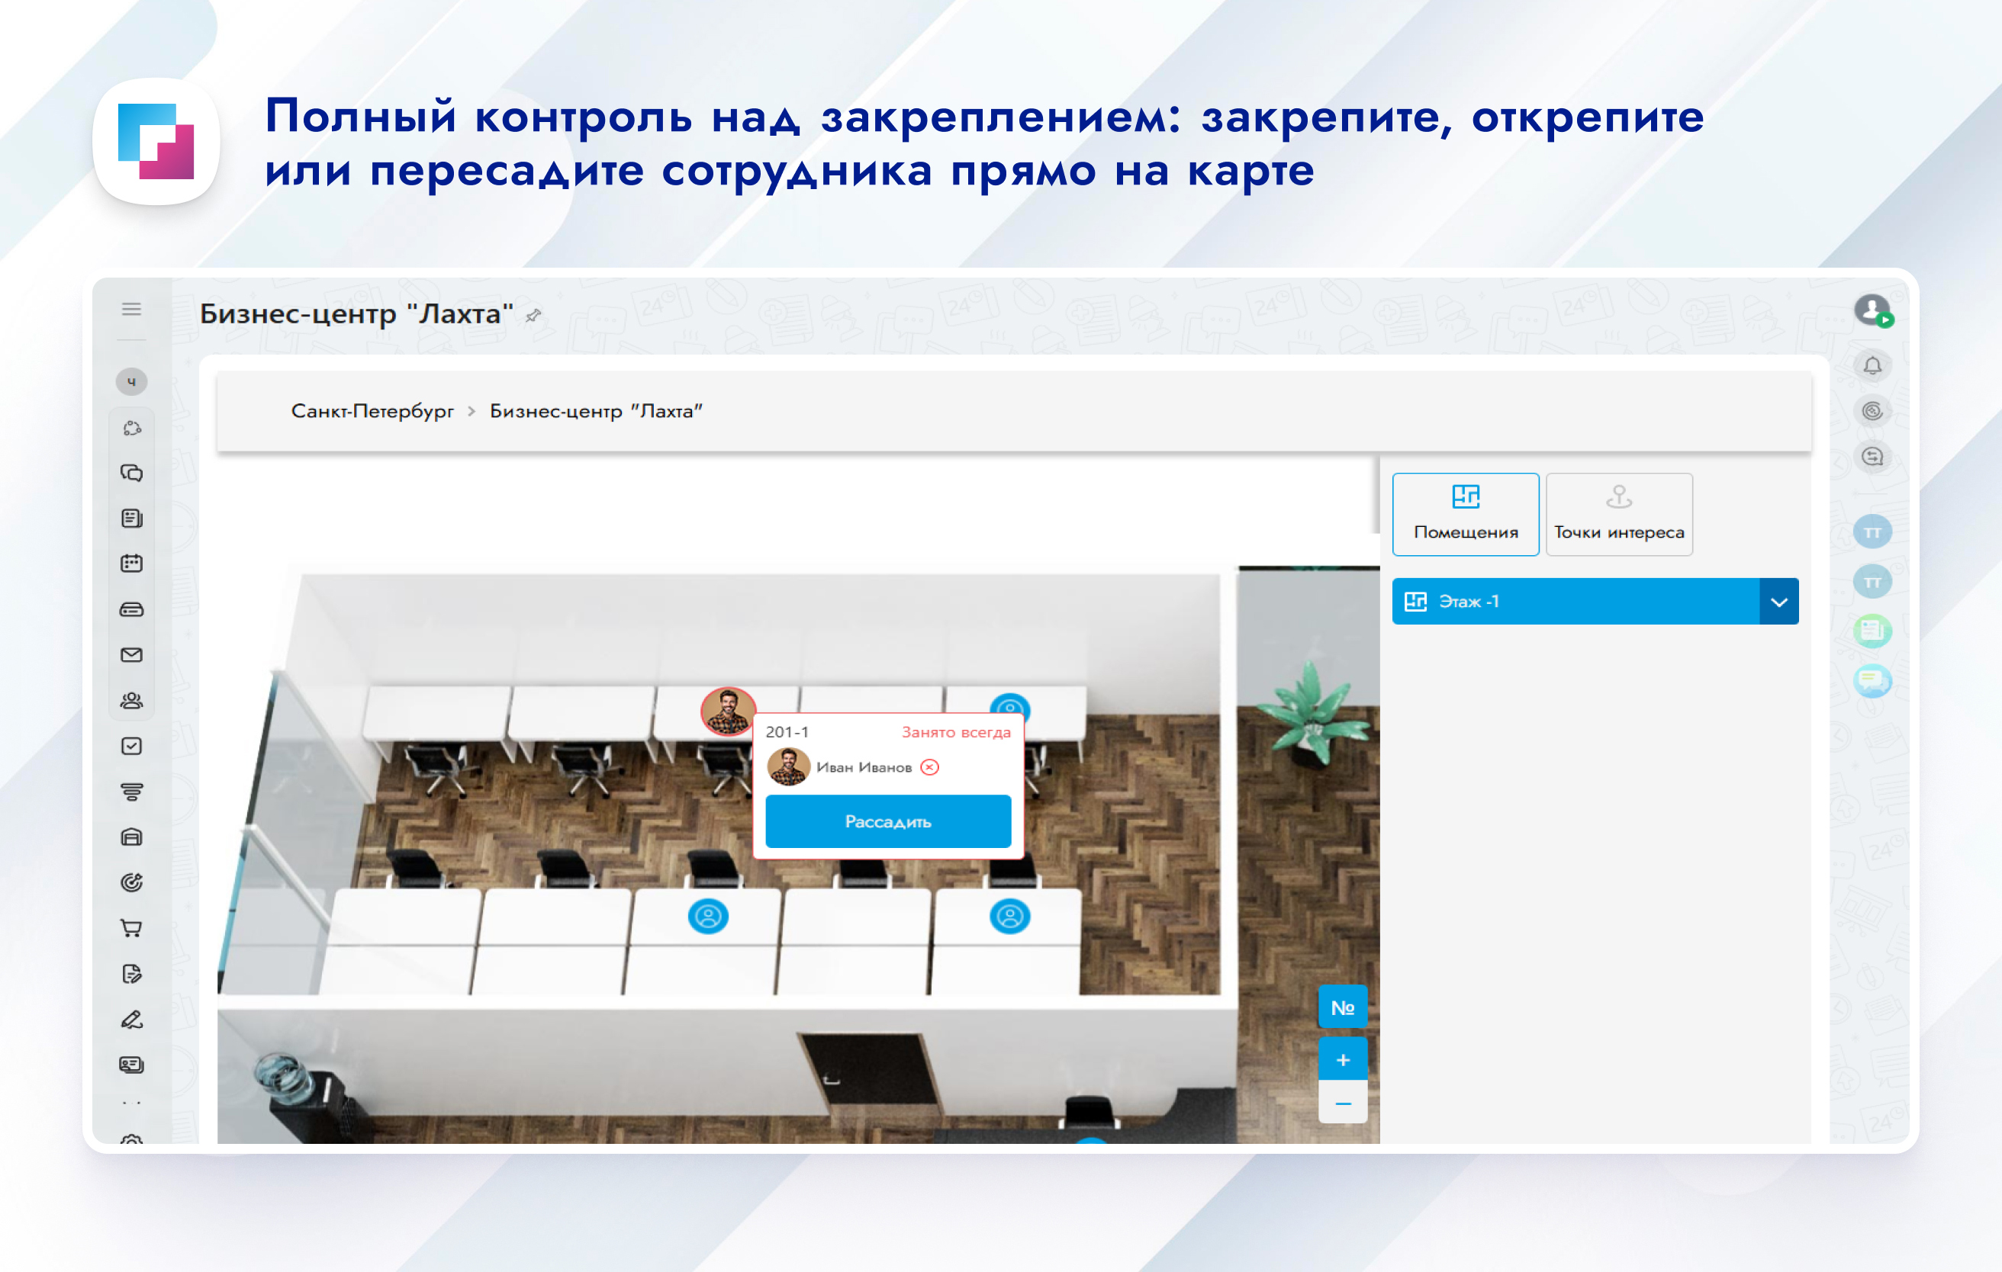Click Иван Иванов's photo marker on the desk
The image size is (2002, 1272).
click(727, 712)
